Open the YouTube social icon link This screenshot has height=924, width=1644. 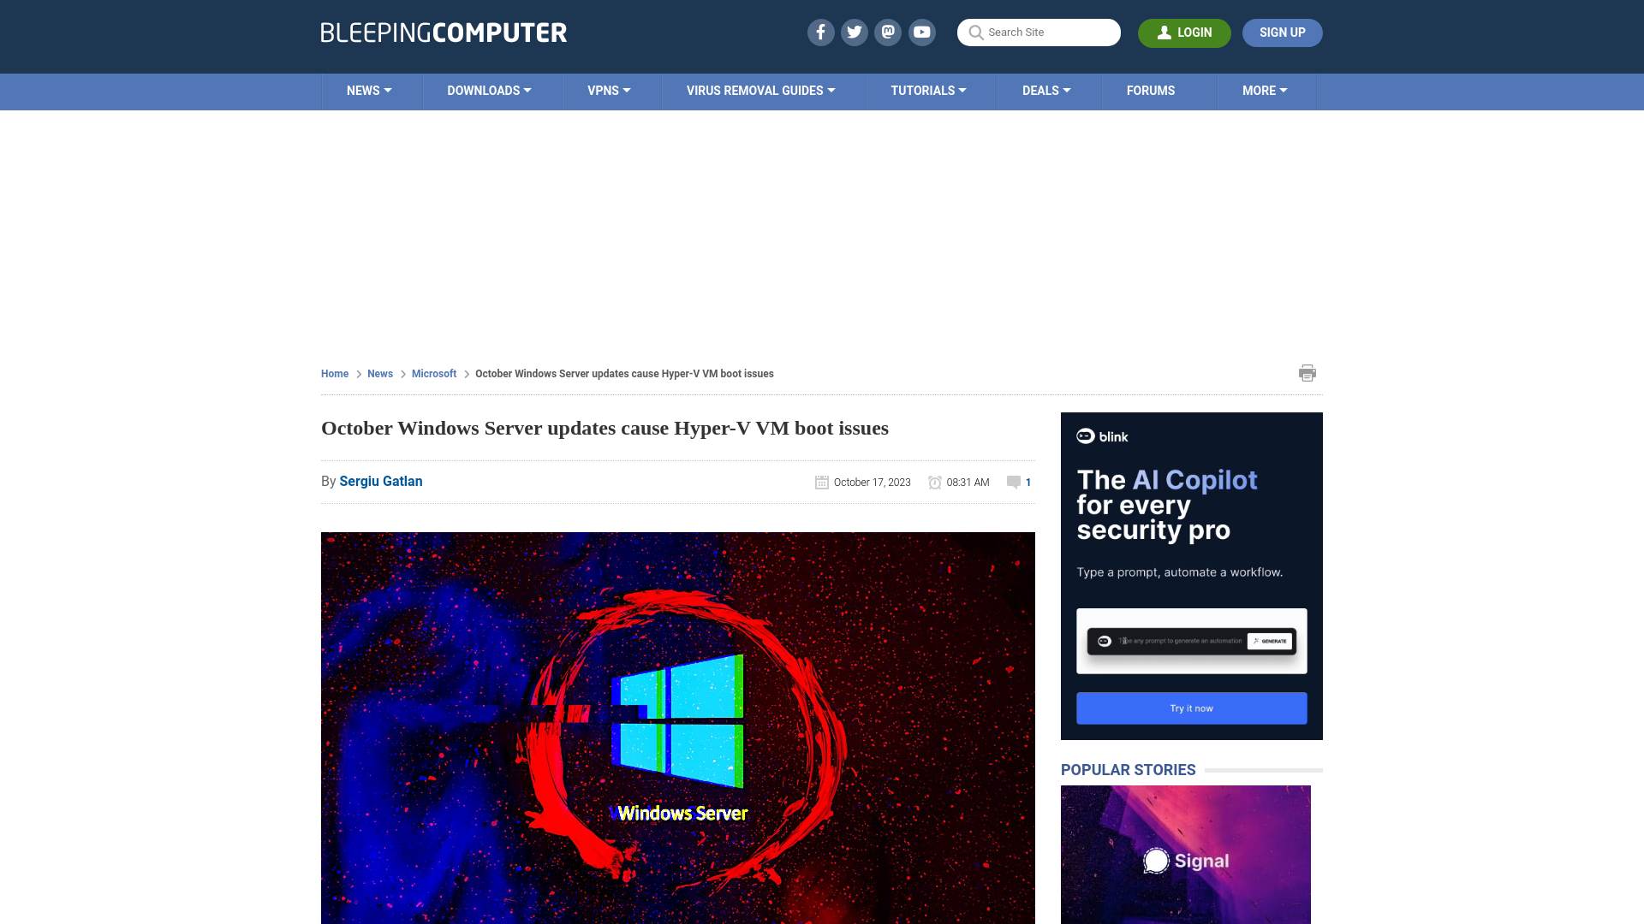921,32
